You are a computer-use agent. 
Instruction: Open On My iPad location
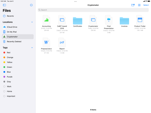18,32
